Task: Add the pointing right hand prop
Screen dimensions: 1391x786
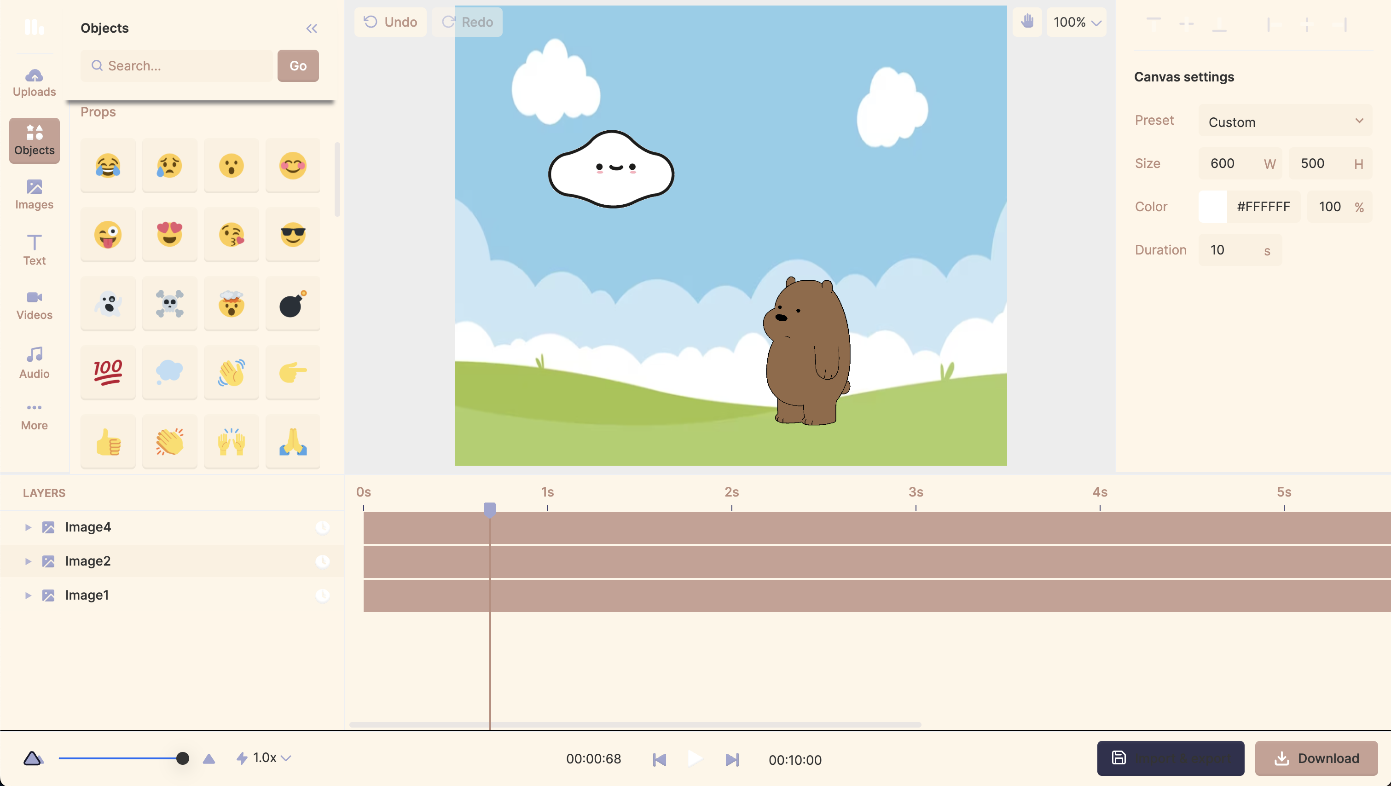Action: [293, 372]
